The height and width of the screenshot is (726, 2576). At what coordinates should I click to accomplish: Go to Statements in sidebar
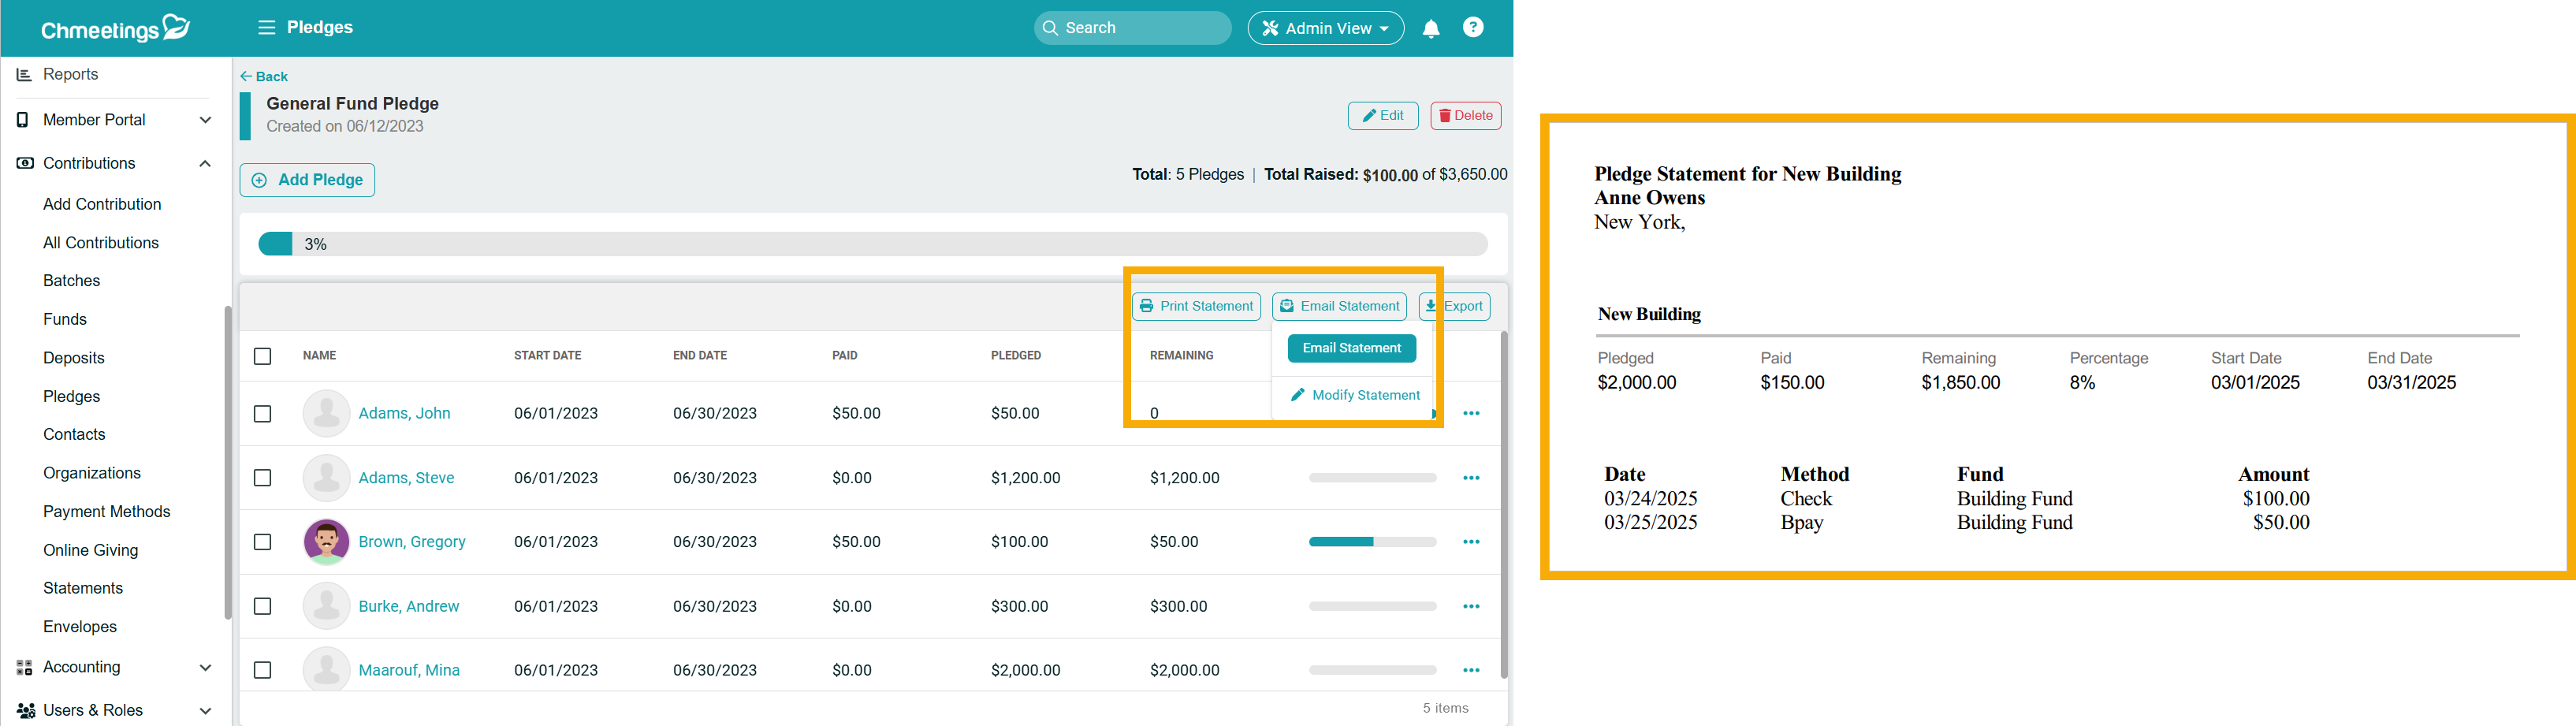[83, 589]
